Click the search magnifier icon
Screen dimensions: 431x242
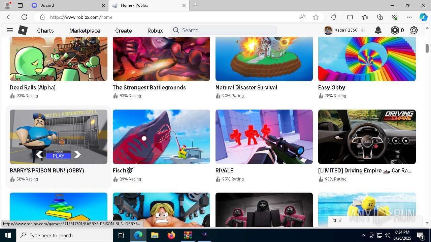point(176,30)
